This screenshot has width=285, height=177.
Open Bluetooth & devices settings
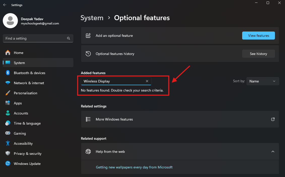pyautogui.click(x=38, y=73)
